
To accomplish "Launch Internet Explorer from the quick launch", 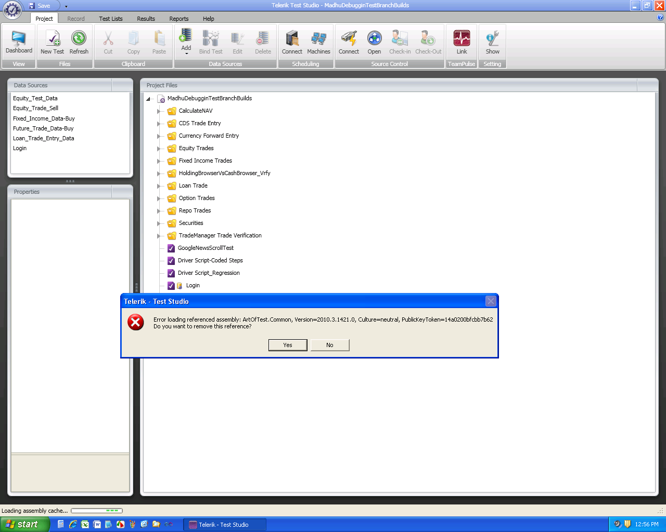I will (73, 525).
